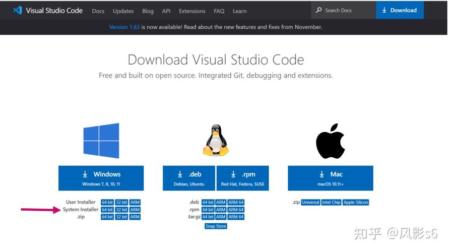The width and height of the screenshot is (449, 252).
Task: Click the 'User Installer' label text
Action: pyautogui.click(x=81, y=202)
